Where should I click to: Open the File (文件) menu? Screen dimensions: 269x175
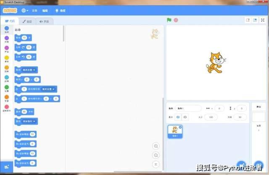34,10
